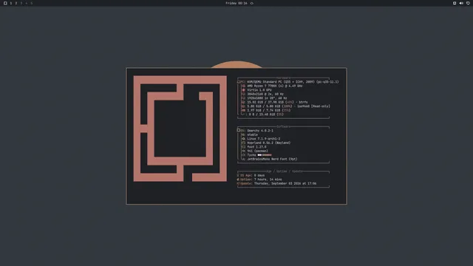The height and width of the screenshot is (266, 473).
Task: Click the 'Update: Thursday, September 03' line
Action: click(x=276, y=183)
